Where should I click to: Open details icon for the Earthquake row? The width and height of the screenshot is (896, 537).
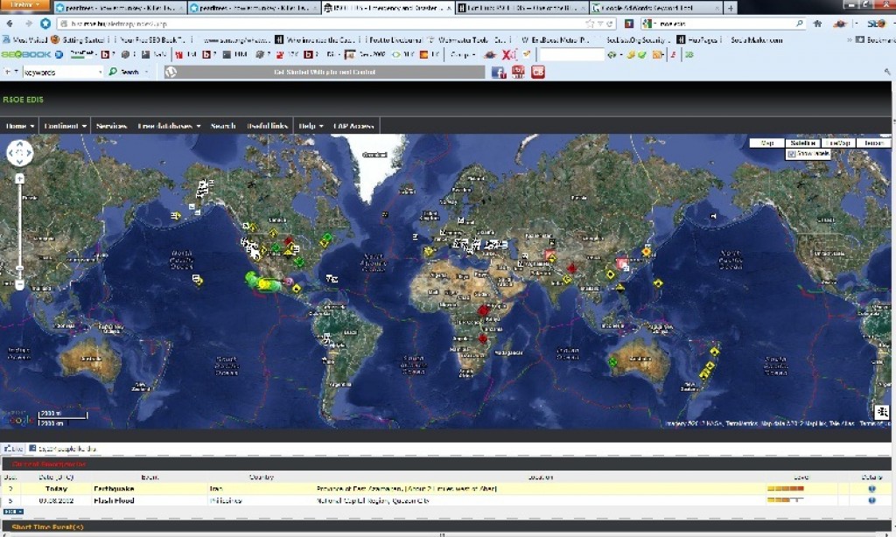pos(871,488)
